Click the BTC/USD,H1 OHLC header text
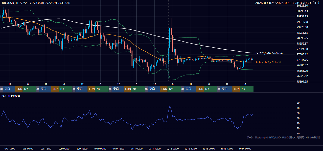This screenshot has width=323, height=151. pos(36,3)
